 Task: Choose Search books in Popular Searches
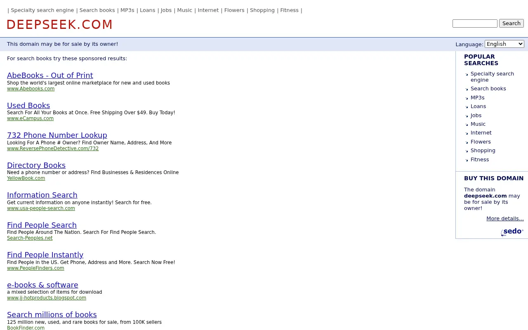[x=488, y=89]
